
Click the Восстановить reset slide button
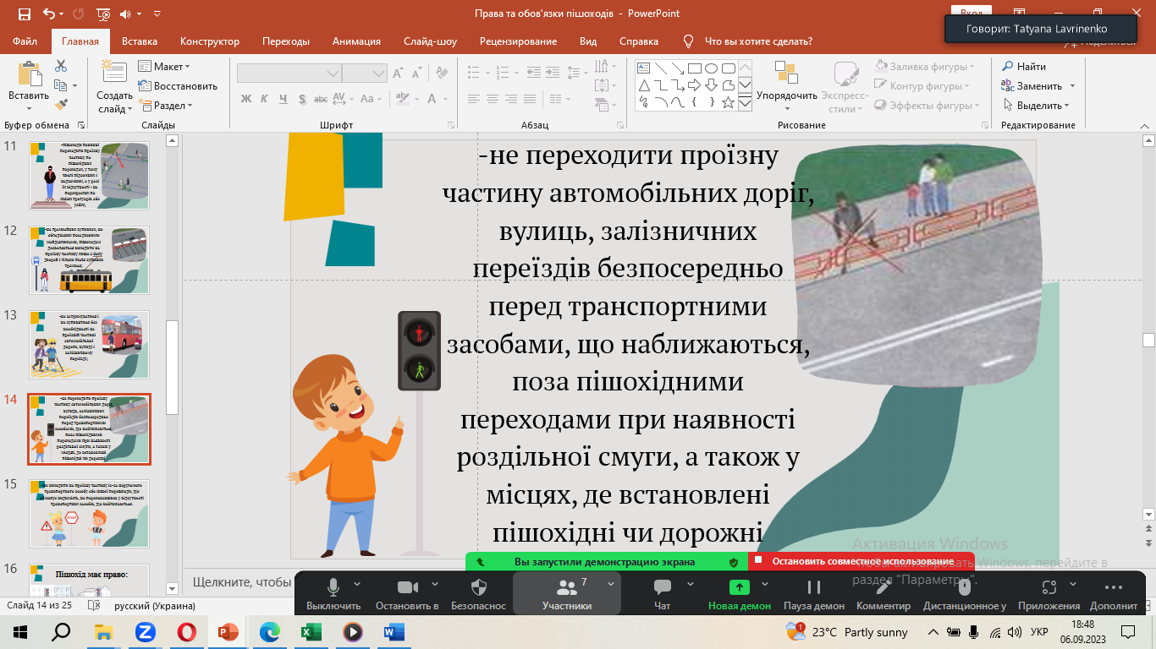[x=178, y=86]
